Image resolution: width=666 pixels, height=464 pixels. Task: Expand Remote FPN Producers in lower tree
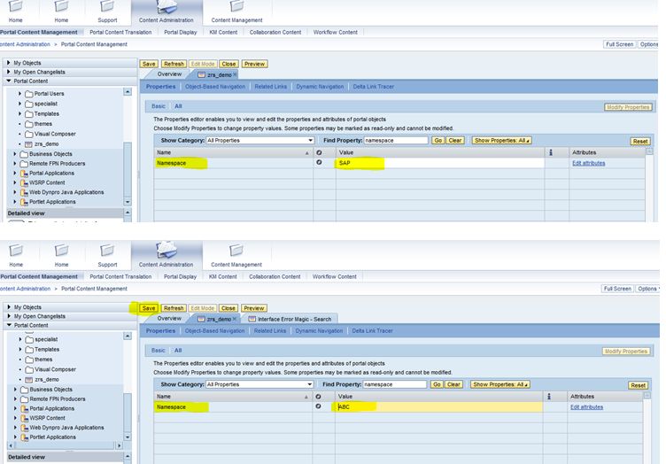pyautogui.click(x=15, y=399)
